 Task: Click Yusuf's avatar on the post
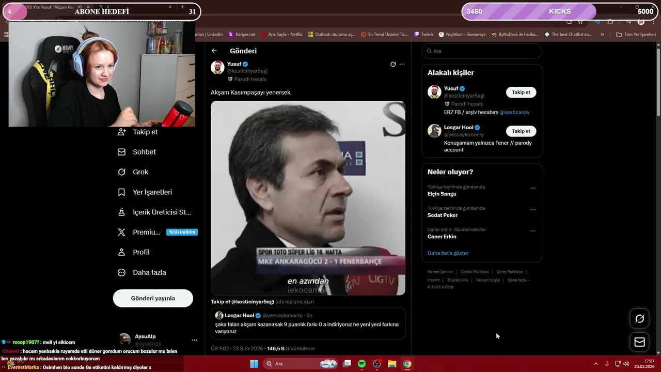[x=217, y=67]
